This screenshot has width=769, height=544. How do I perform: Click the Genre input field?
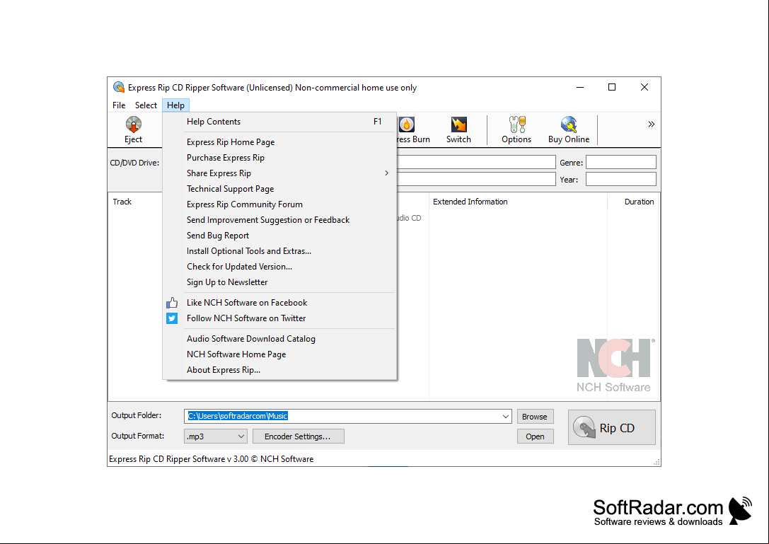[621, 163]
